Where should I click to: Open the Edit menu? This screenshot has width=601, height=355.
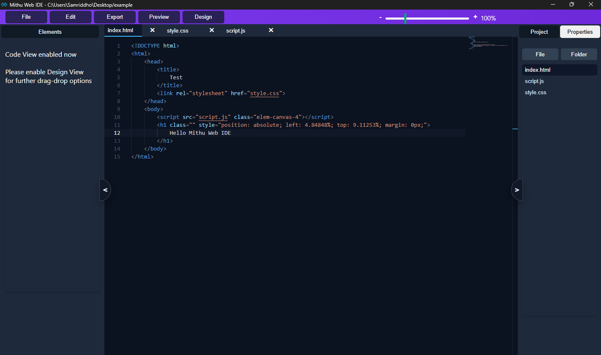(71, 17)
